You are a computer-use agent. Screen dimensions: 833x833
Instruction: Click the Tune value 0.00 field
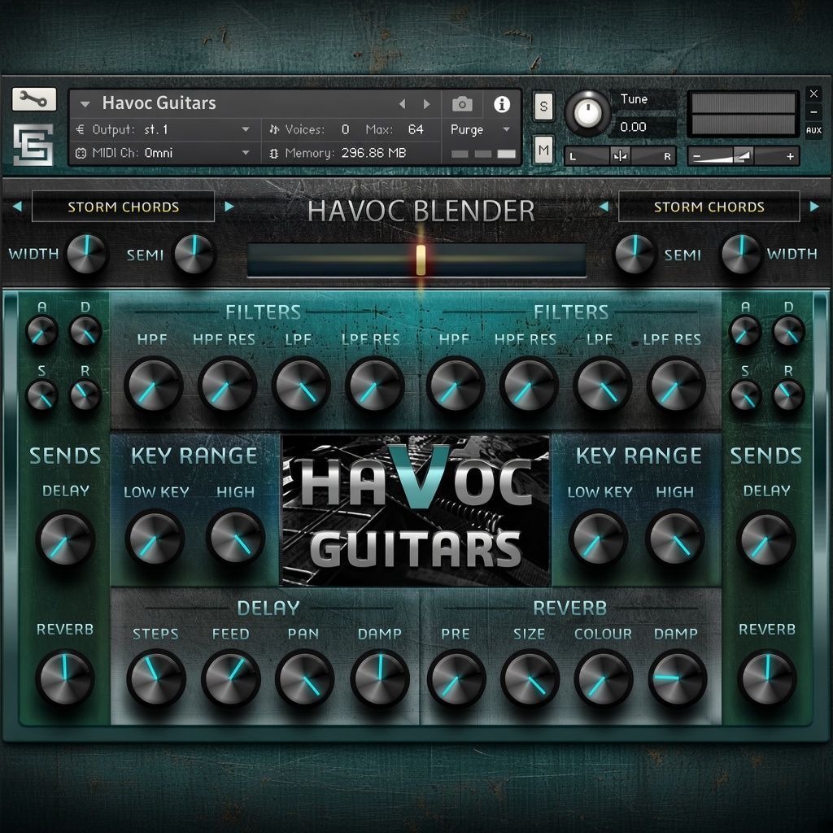(x=644, y=127)
